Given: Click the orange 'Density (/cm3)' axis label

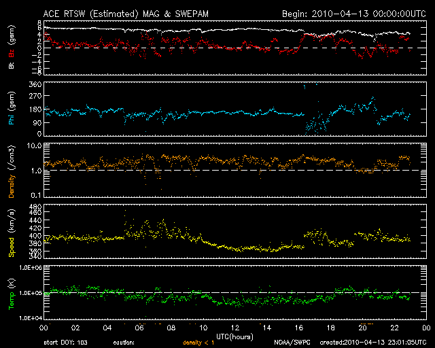Looking at the screenshot, I should [x=11, y=171].
